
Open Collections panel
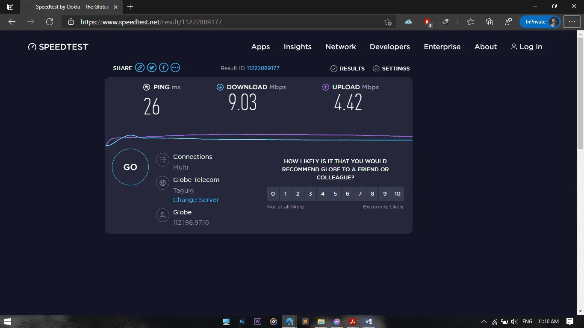pos(490,22)
